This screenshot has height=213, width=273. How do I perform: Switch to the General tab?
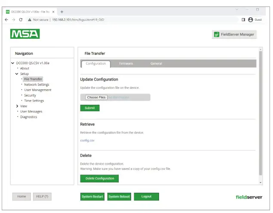click(x=156, y=64)
